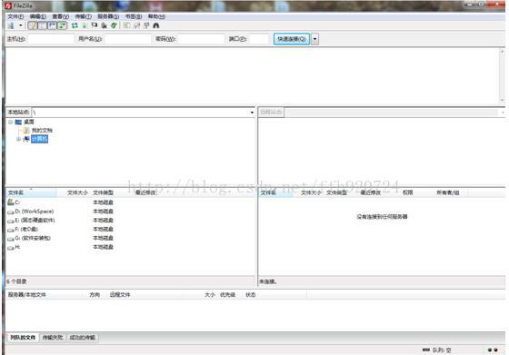Toggle directory comparison icon
The height and width of the screenshot is (355, 509).
(136, 25)
